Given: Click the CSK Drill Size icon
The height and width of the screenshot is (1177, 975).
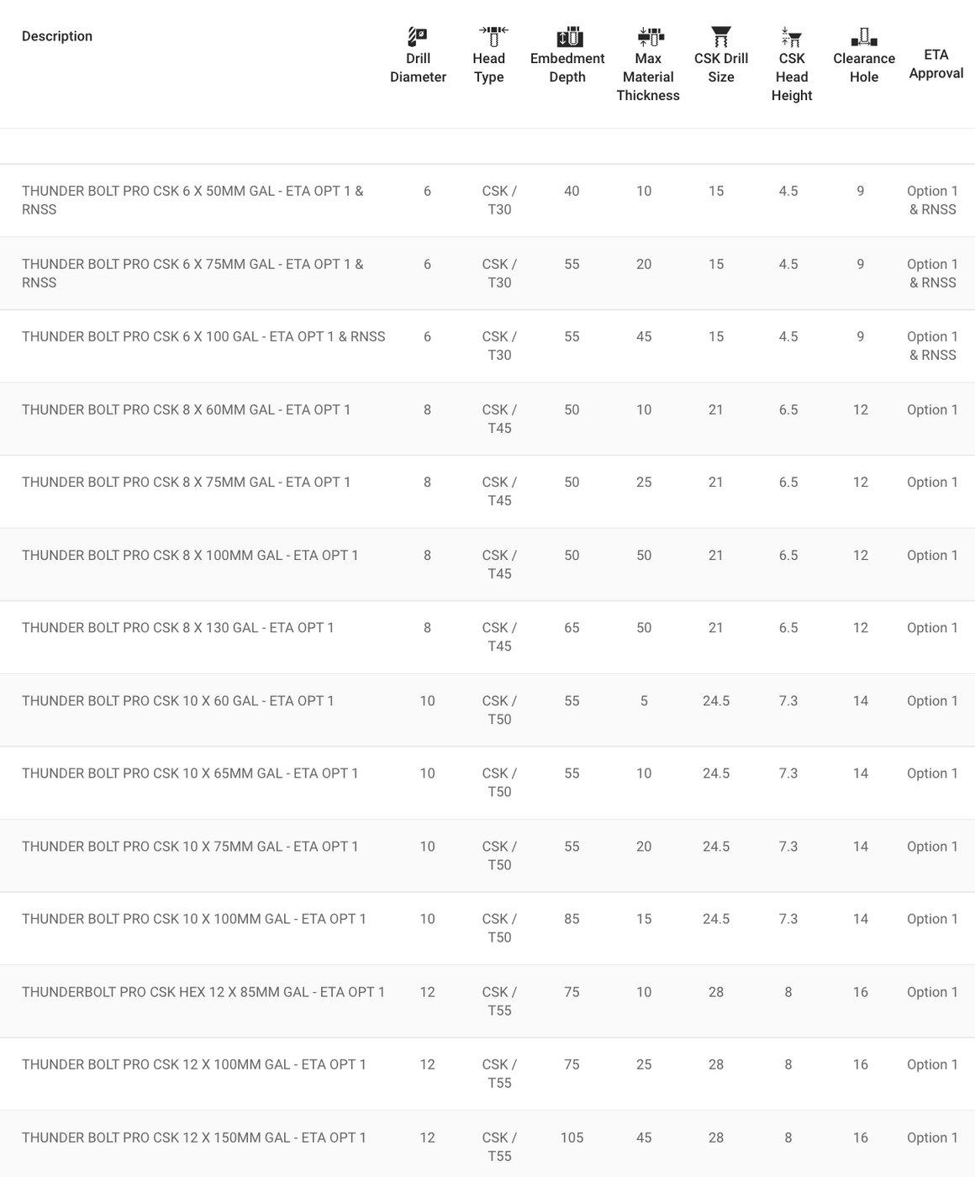Looking at the screenshot, I should tap(721, 36).
